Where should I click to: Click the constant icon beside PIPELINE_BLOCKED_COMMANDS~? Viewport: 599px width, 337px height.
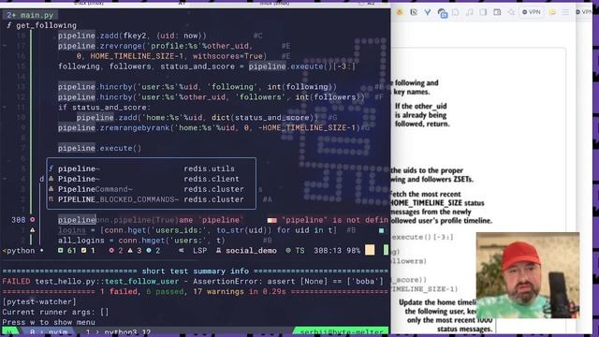pyautogui.click(x=51, y=199)
